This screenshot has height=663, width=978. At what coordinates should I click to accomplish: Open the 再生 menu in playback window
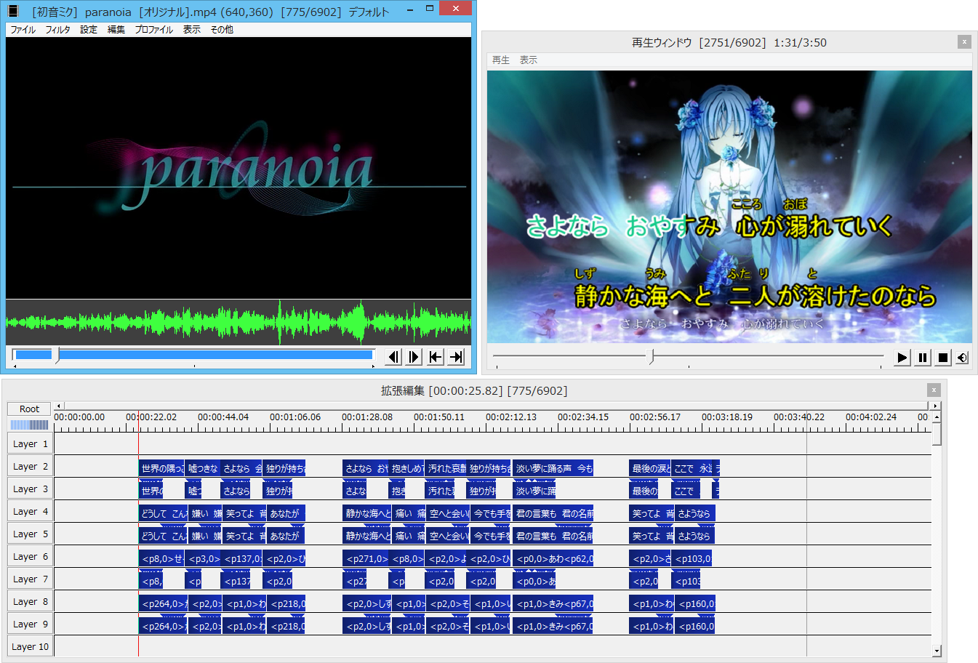(501, 60)
